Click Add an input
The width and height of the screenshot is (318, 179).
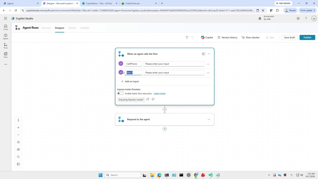130,81
